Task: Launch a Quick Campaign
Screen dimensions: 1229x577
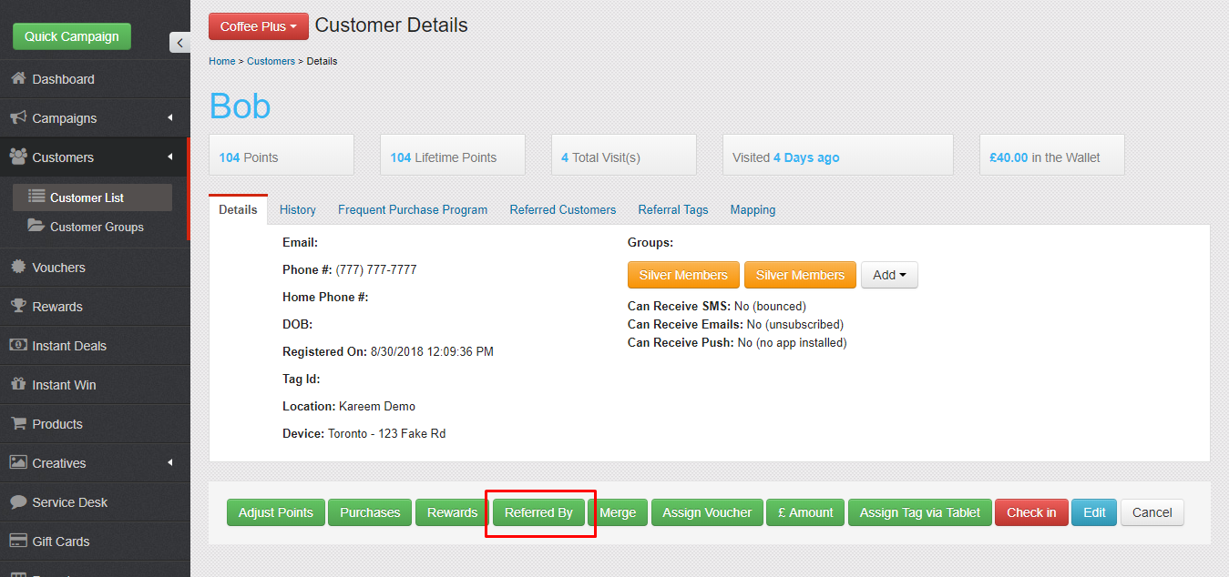Action: [72, 36]
